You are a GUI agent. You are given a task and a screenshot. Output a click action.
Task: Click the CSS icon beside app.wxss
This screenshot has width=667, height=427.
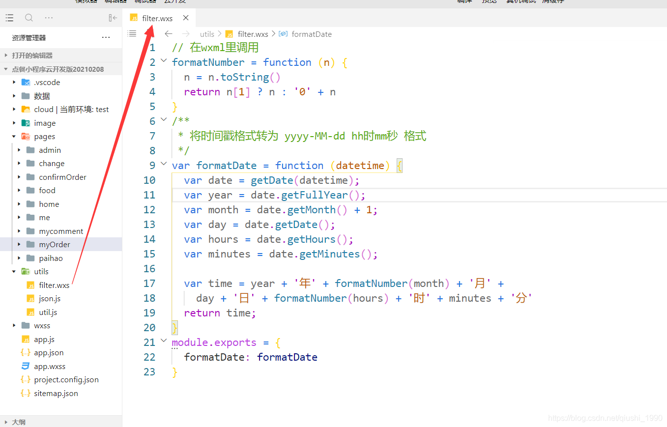click(x=26, y=366)
